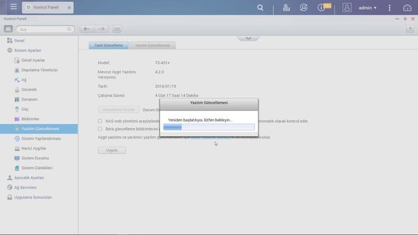Close the Kontrol Paneli taskbar tab

69,8
